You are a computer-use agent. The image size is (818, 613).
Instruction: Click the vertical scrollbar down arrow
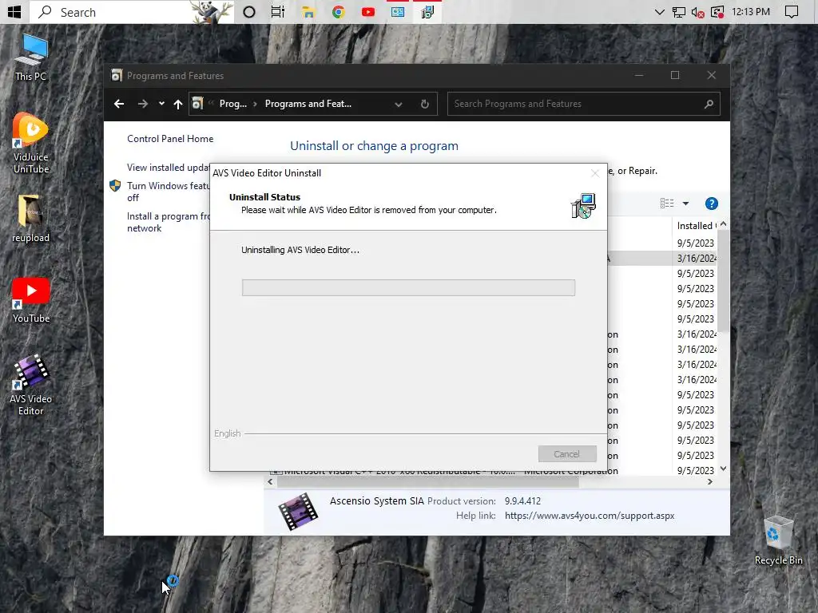[723, 469]
